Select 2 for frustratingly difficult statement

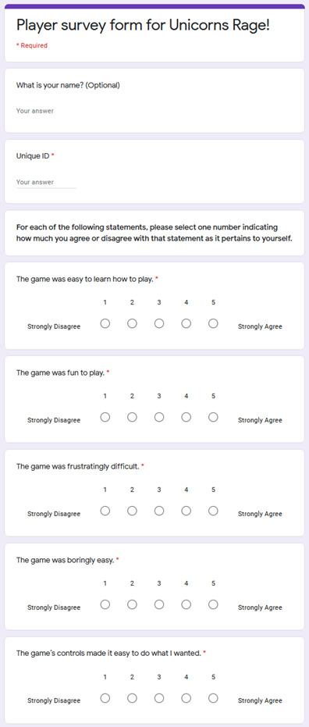click(132, 511)
